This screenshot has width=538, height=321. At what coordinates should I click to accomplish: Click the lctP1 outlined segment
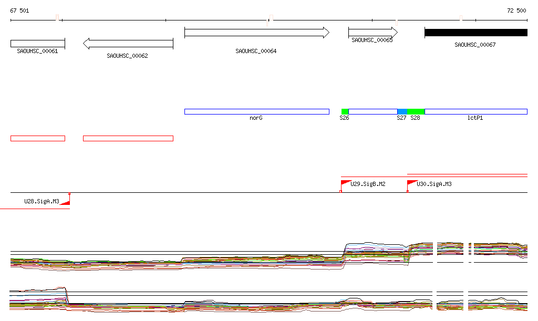pyautogui.click(x=476, y=111)
